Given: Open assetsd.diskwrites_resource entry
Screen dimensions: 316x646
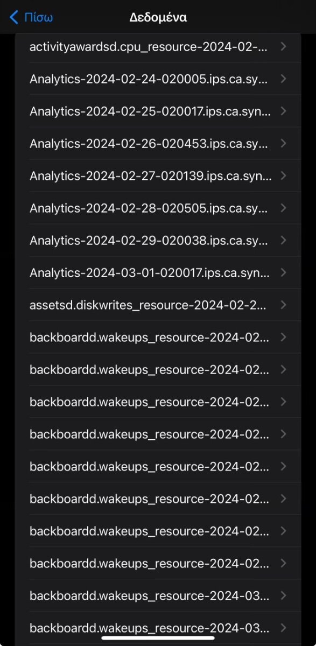Looking at the screenshot, I should pos(158,305).
